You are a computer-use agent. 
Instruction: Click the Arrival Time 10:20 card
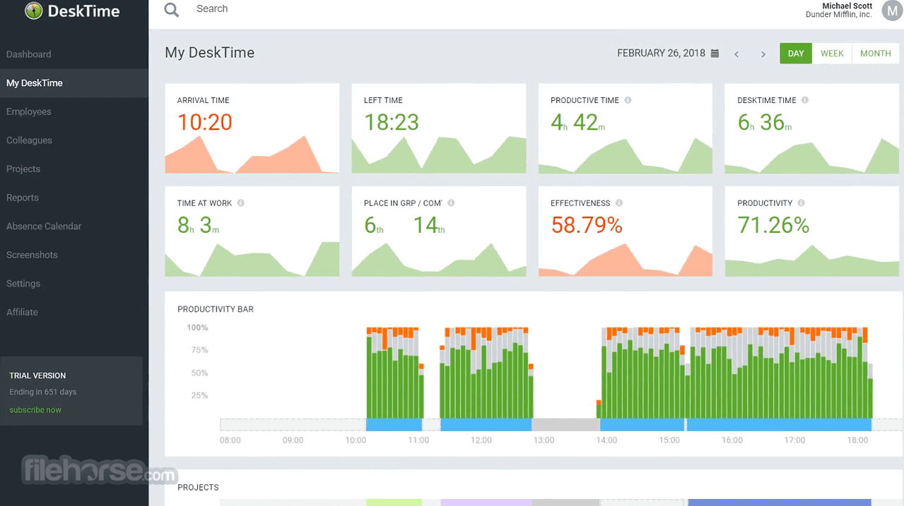(252, 128)
